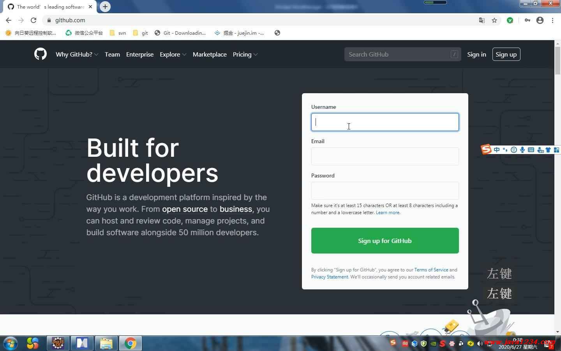This screenshot has height=351, width=561.
Task: Open the Team nav link
Action: click(x=112, y=55)
